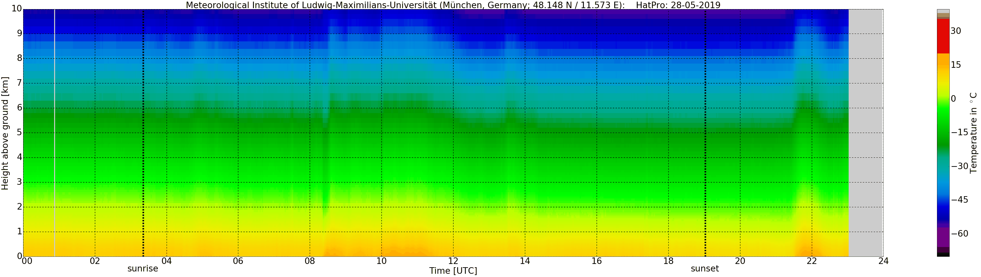Click the '12' time axis tick label
Image resolution: width=981 pixels, height=277 pixels.
tap(453, 261)
